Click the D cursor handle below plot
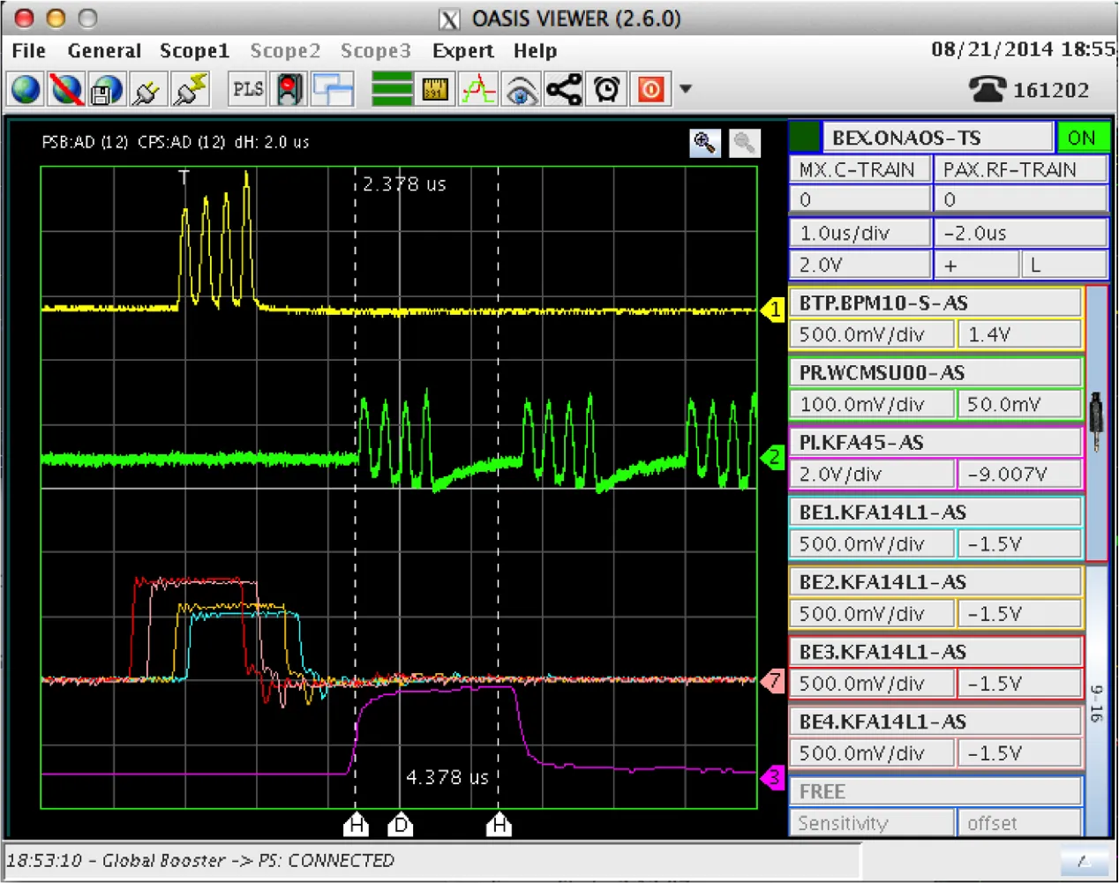The height and width of the screenshot is (883, 1119). click(401, 825)
